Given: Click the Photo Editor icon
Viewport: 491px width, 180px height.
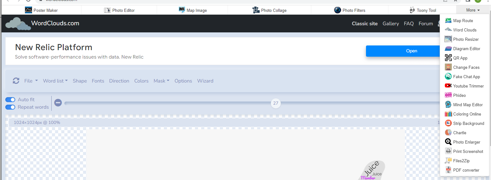Looking at the screenshot, I should click(108, 10).
